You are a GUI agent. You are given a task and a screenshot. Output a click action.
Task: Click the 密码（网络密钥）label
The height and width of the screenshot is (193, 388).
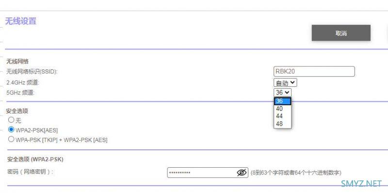[x=30, y=172]
